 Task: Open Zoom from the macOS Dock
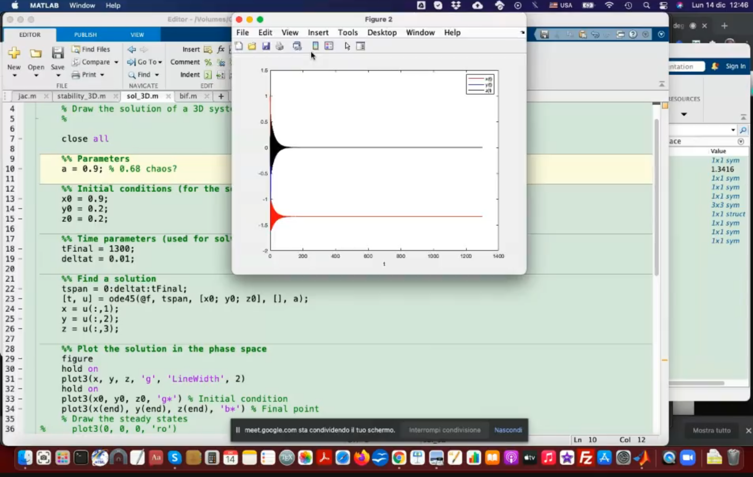pos(688,458)
